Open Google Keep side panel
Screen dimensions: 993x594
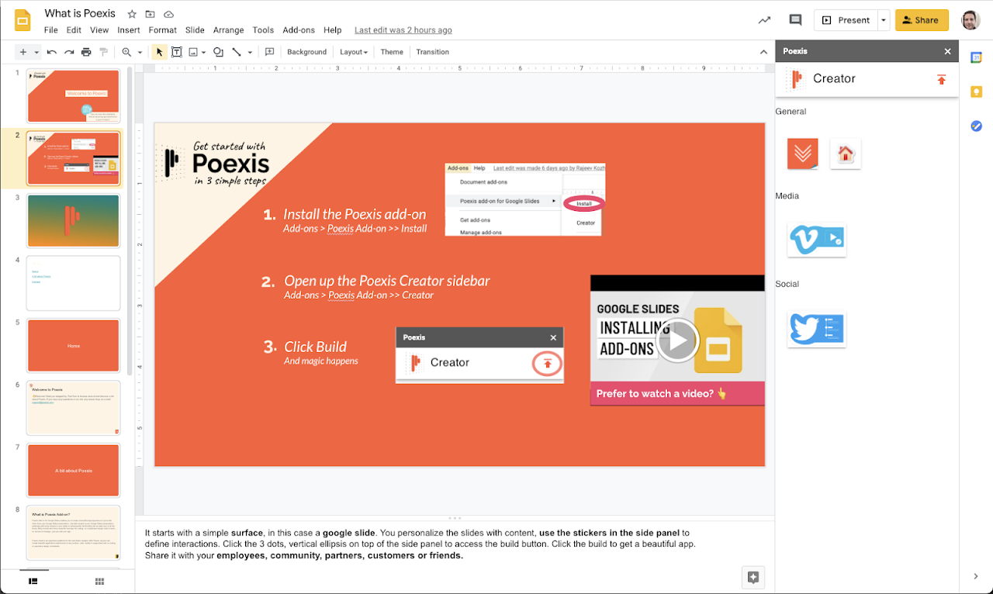[977, 92]
